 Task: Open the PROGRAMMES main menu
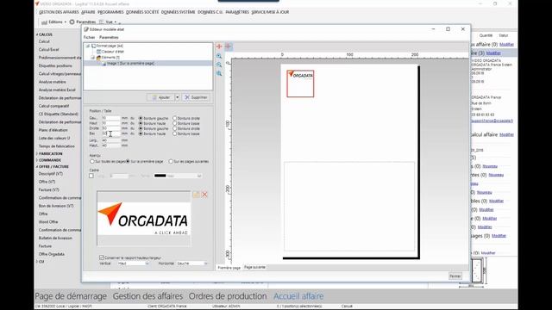[110, 12]
